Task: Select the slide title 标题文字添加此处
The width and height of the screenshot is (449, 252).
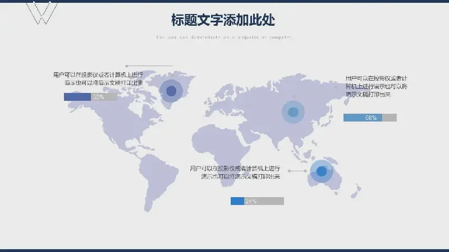Action: 223,20
